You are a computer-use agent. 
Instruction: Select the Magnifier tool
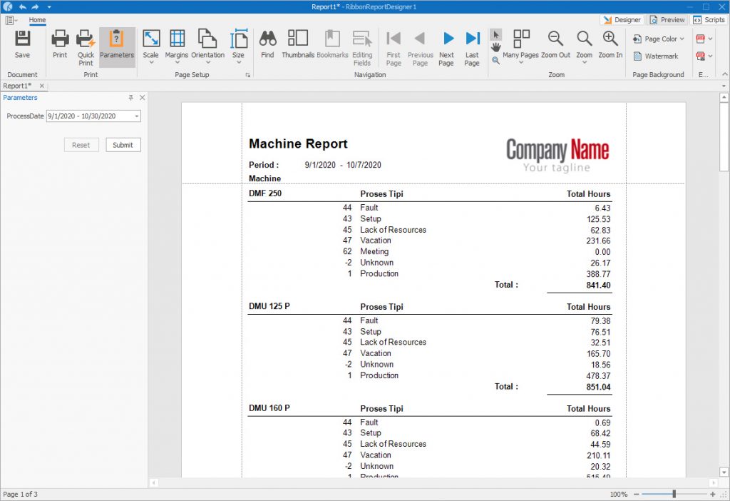tap(496, 60)
